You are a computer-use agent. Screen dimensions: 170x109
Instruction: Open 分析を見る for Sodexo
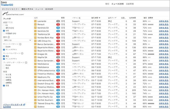tap(164, 107)
